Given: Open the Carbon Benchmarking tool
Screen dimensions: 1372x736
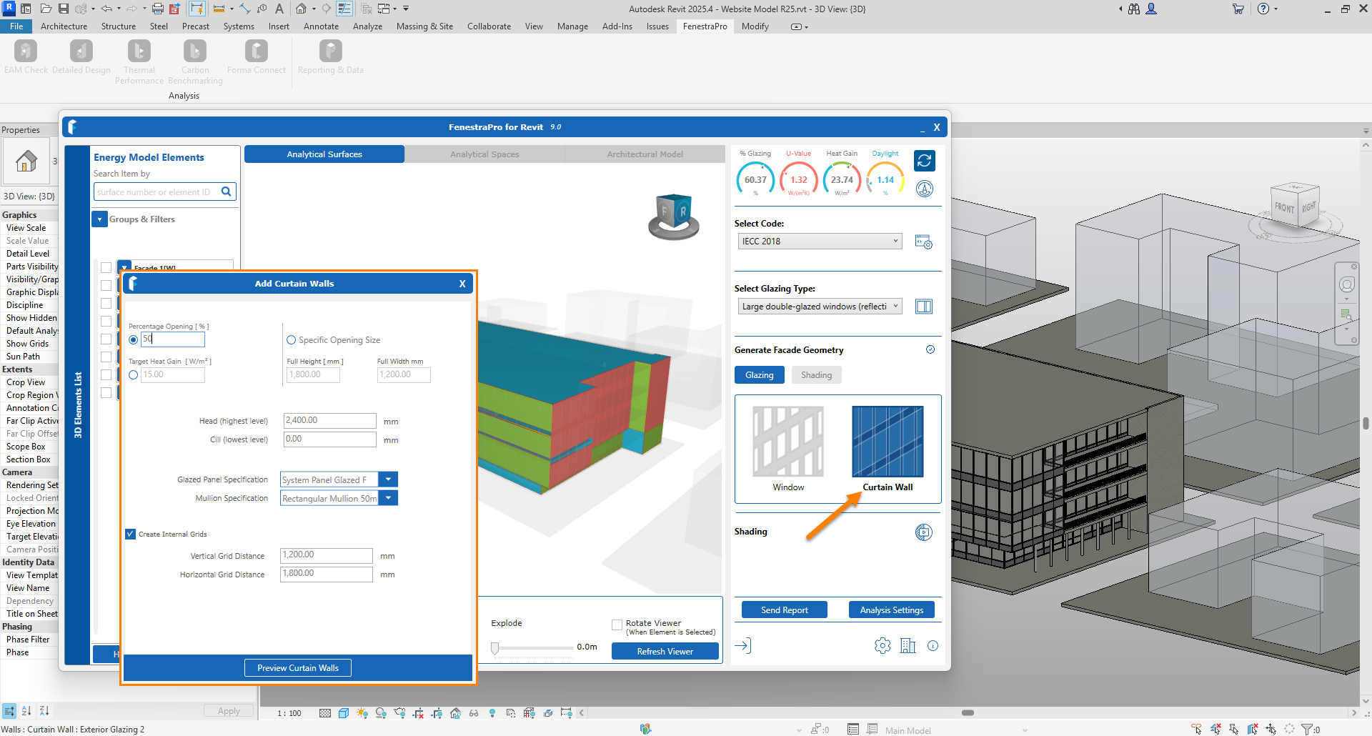Looking at the screenshot, I should [x=194, y=52].
